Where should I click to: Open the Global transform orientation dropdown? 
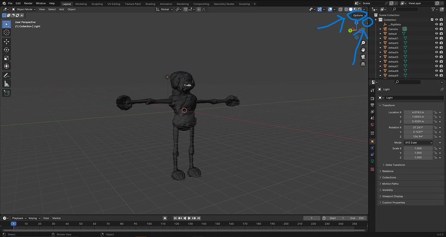[x=165, y=9]
